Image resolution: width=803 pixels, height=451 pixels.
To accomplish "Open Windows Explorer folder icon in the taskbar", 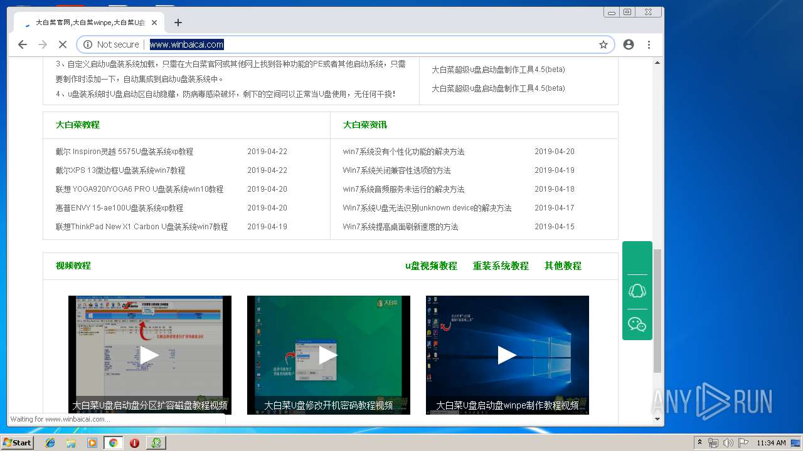I will (x=71, y=443).
